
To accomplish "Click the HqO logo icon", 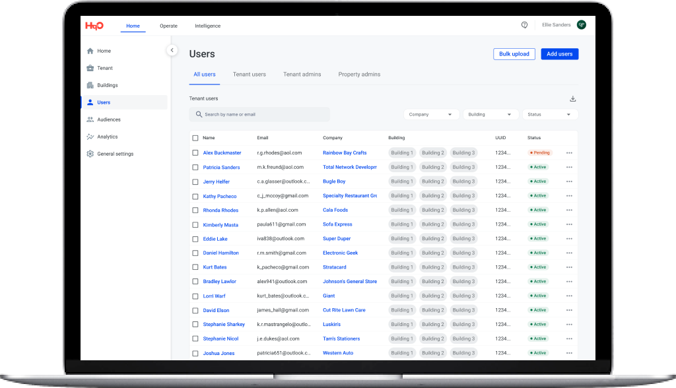I will [94, 26].
